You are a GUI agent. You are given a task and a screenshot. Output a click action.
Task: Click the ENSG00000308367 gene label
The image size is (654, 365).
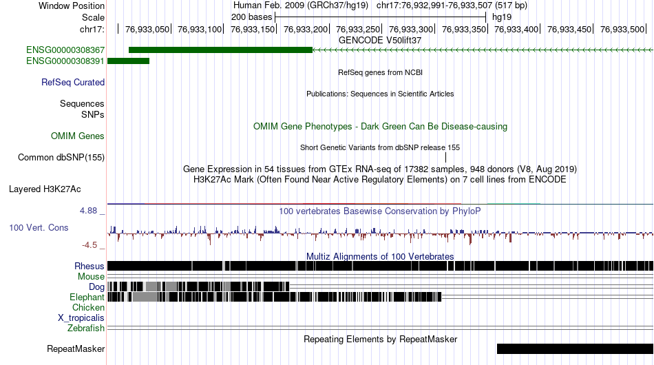[65, 50]
